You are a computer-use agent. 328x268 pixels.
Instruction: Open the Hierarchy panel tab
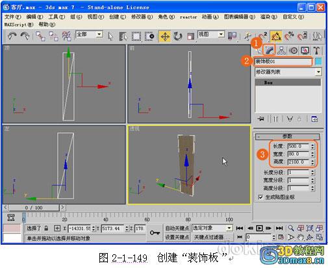tap(281, 51)
